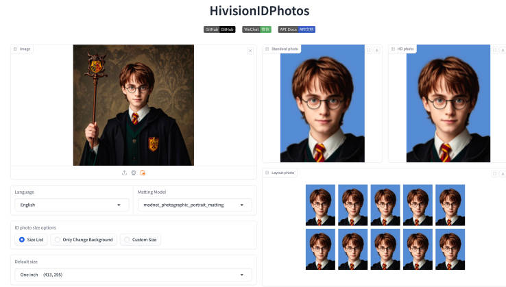Click the paste from clipboard icon

click(x=143, y=173)
